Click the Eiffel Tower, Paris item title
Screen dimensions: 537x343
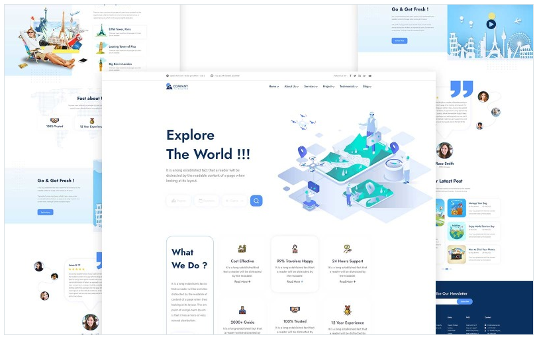pyautogui.click(x=120, y=29)
